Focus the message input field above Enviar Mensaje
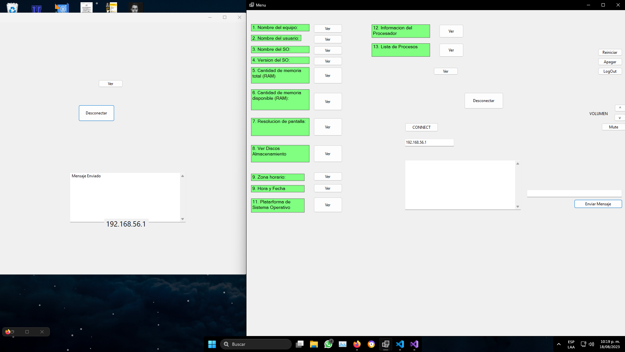625x352 pixels. [x=574, y=194]
